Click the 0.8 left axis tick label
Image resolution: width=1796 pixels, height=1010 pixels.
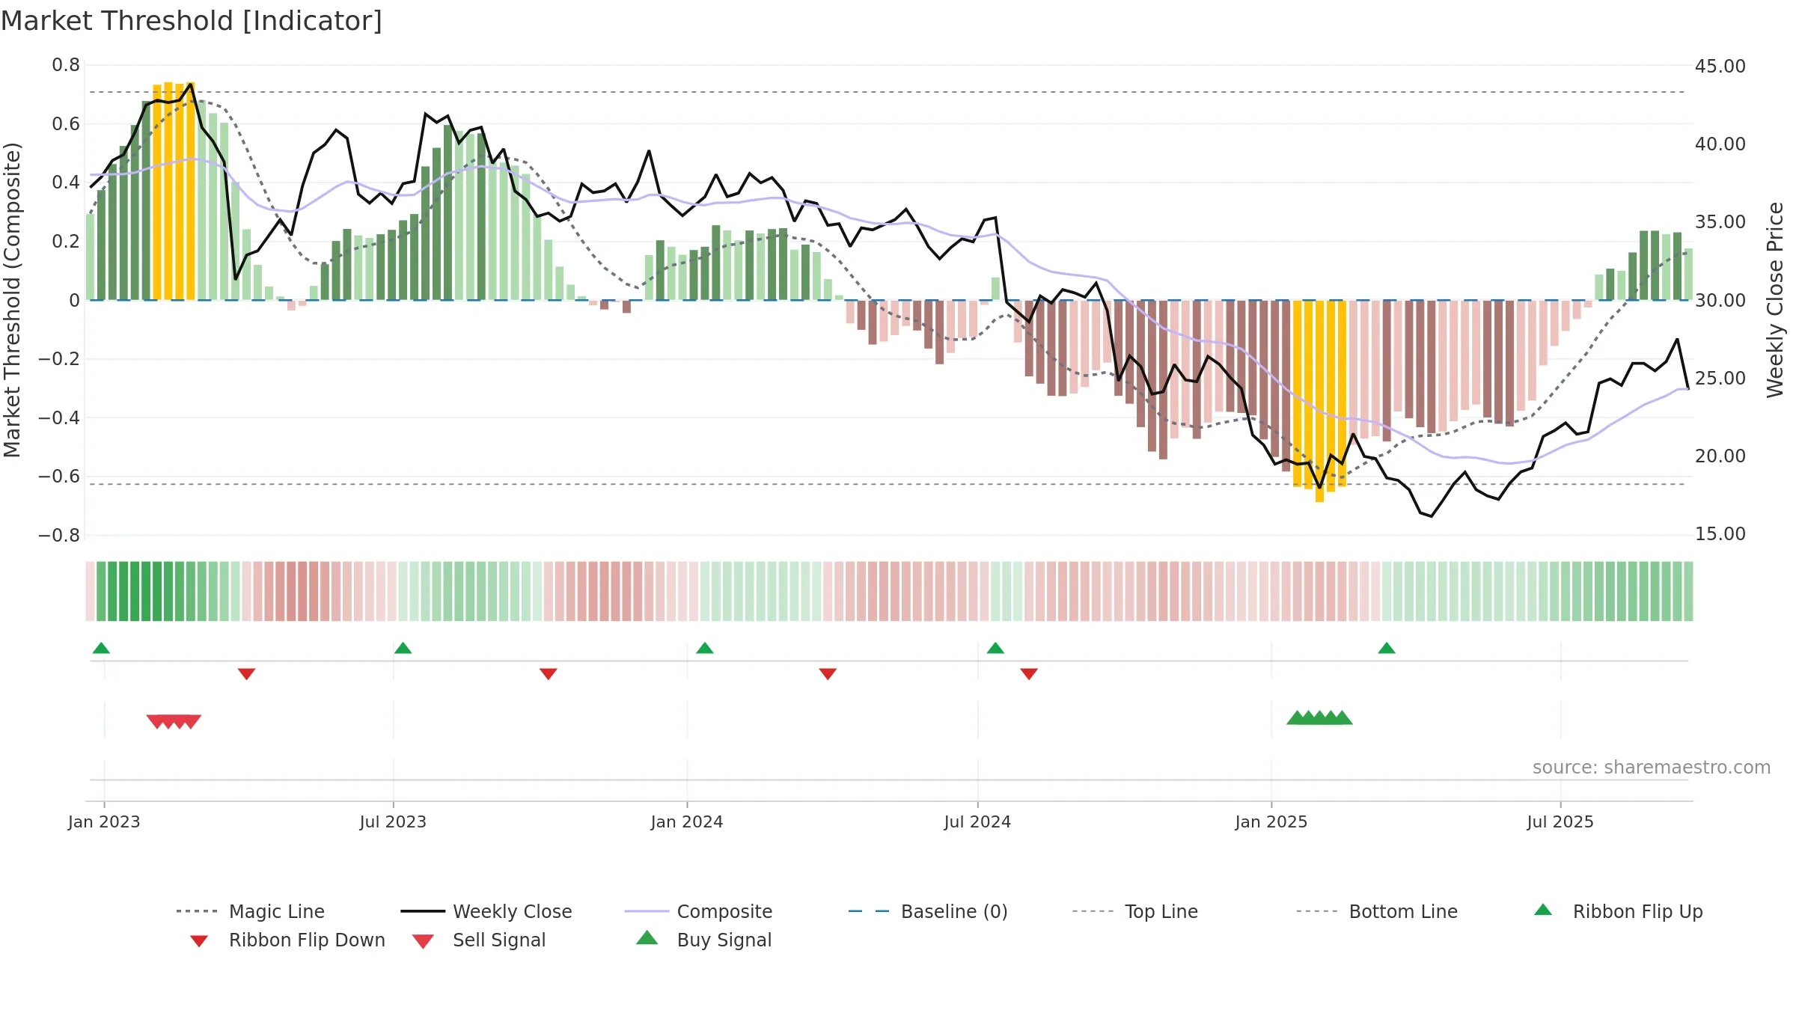(66, 65)
